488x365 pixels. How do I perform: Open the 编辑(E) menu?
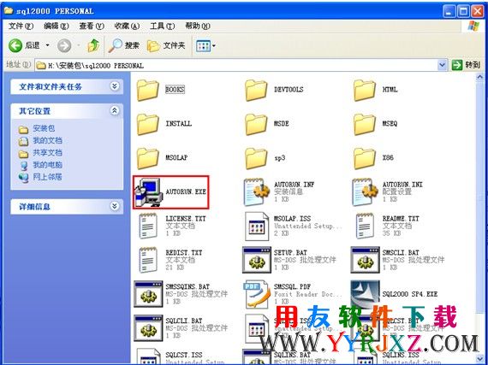[56, 26]
